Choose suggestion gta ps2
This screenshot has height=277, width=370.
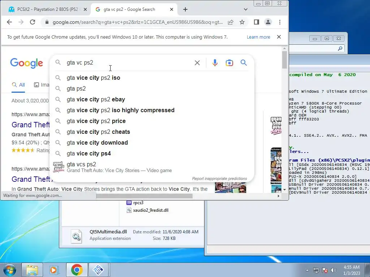coord(151,89)
